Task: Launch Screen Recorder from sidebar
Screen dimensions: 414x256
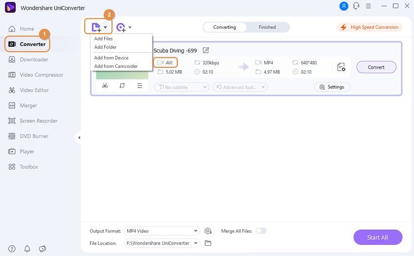Action: tap(33, 121)
